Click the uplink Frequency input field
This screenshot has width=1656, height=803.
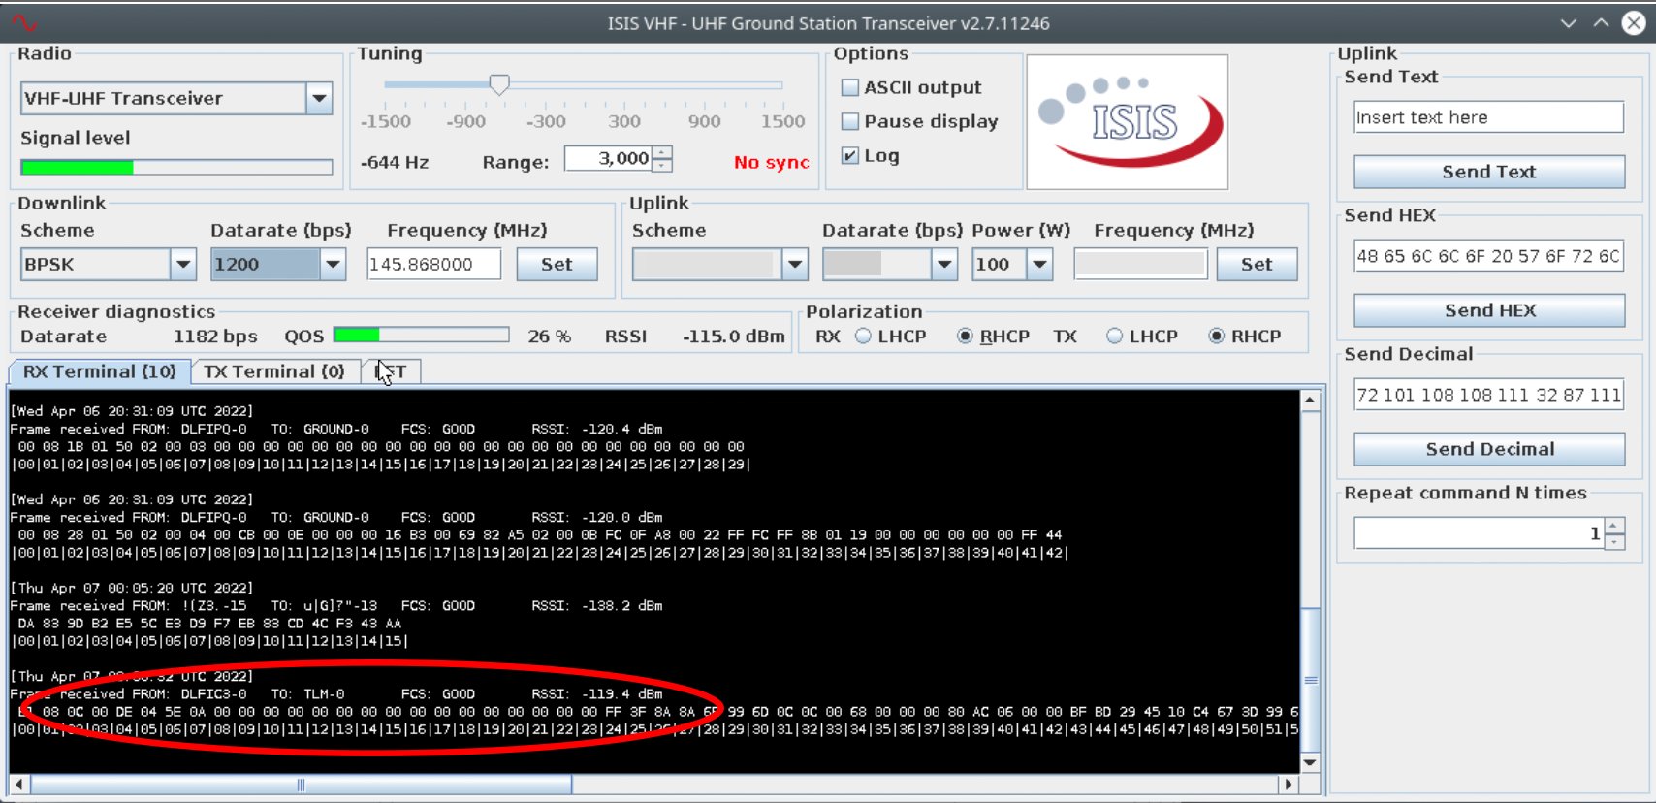click(1140, 264)
